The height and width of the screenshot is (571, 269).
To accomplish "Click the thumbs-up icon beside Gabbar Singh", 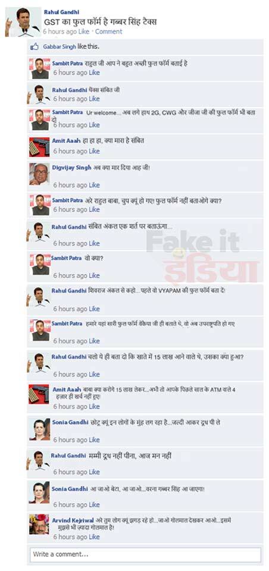I will click(x=35, y=46).
